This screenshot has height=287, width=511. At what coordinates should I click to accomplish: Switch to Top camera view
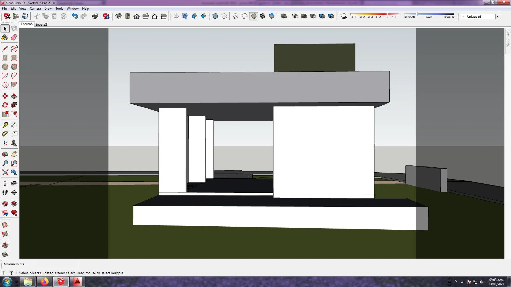tap(127, 16)
